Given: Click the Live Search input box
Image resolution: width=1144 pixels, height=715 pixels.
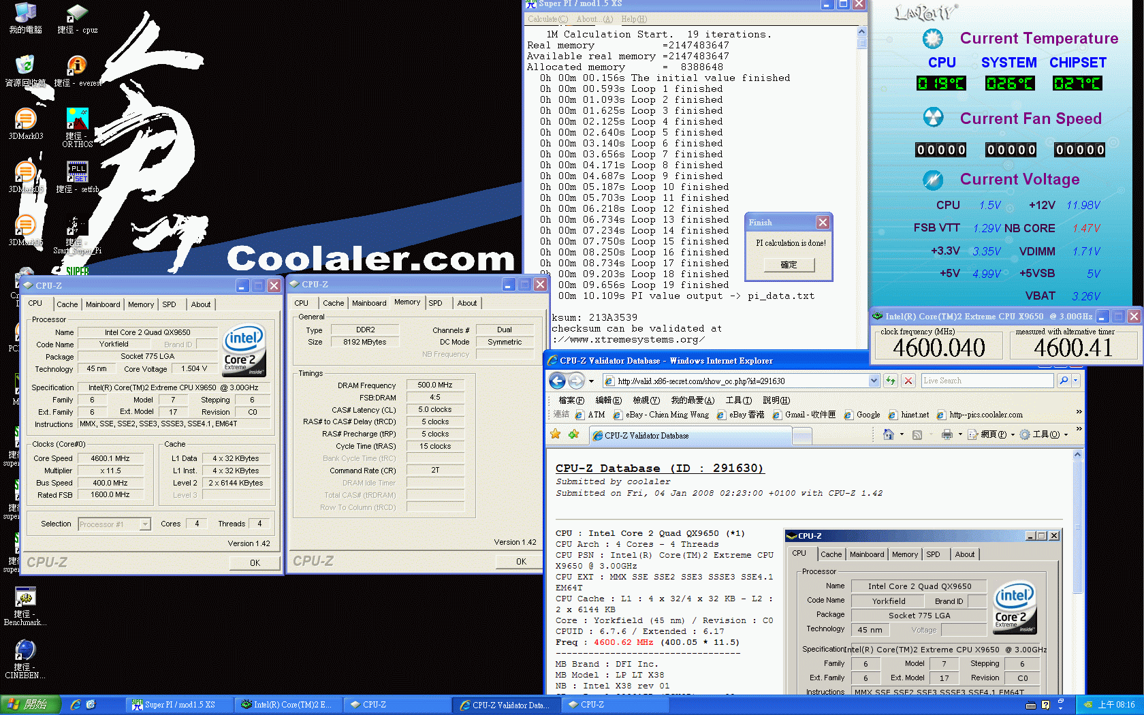Looking at the screenshot, I should pos(987,381).
